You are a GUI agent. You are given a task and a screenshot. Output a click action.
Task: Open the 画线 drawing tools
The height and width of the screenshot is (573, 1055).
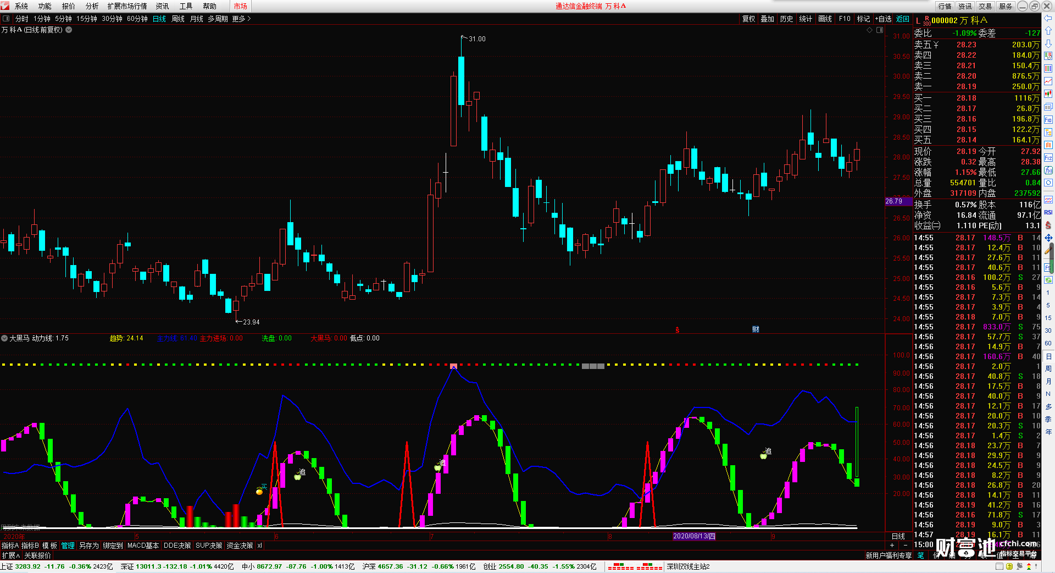click(825, 19)
